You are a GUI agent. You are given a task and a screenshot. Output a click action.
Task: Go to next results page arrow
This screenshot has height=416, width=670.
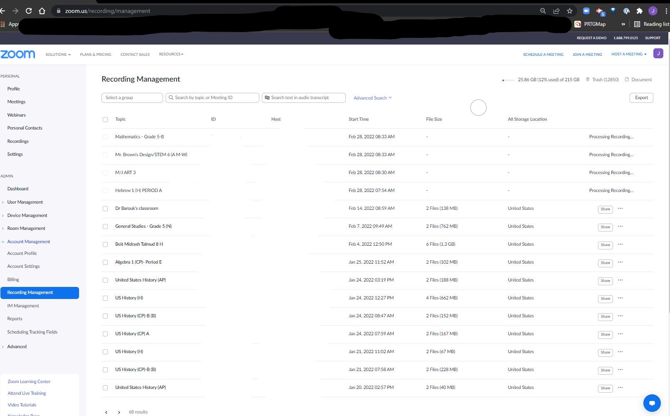pos(119,412)
